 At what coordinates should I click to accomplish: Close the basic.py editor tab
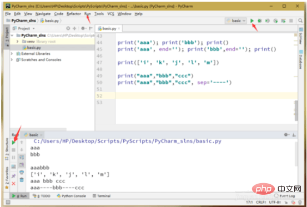click(x=119, y=28)
